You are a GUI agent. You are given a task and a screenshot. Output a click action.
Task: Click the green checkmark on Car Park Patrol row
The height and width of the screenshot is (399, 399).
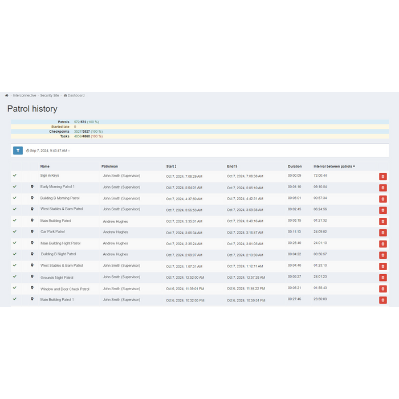(x=15, y=231)
